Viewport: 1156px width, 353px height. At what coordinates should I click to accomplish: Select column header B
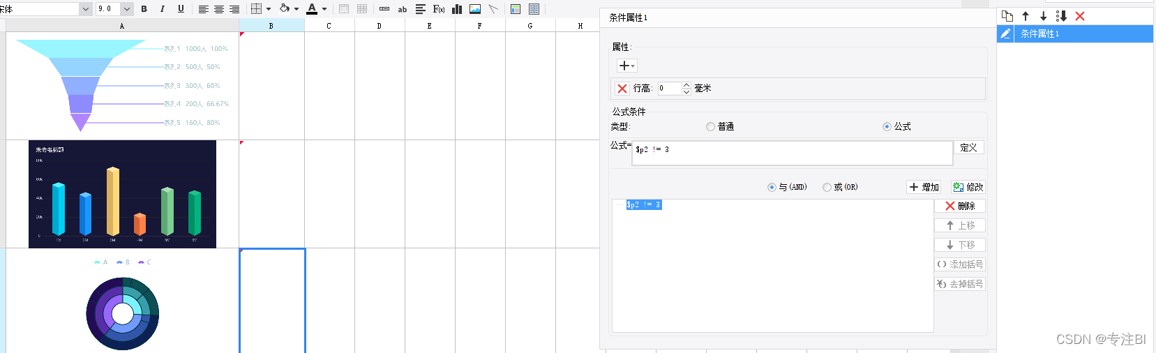point(271,26)
